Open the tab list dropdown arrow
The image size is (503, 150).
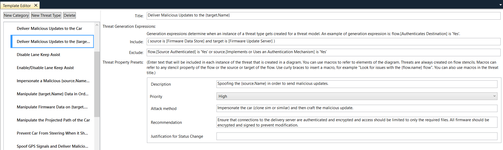tap(500, 5)
